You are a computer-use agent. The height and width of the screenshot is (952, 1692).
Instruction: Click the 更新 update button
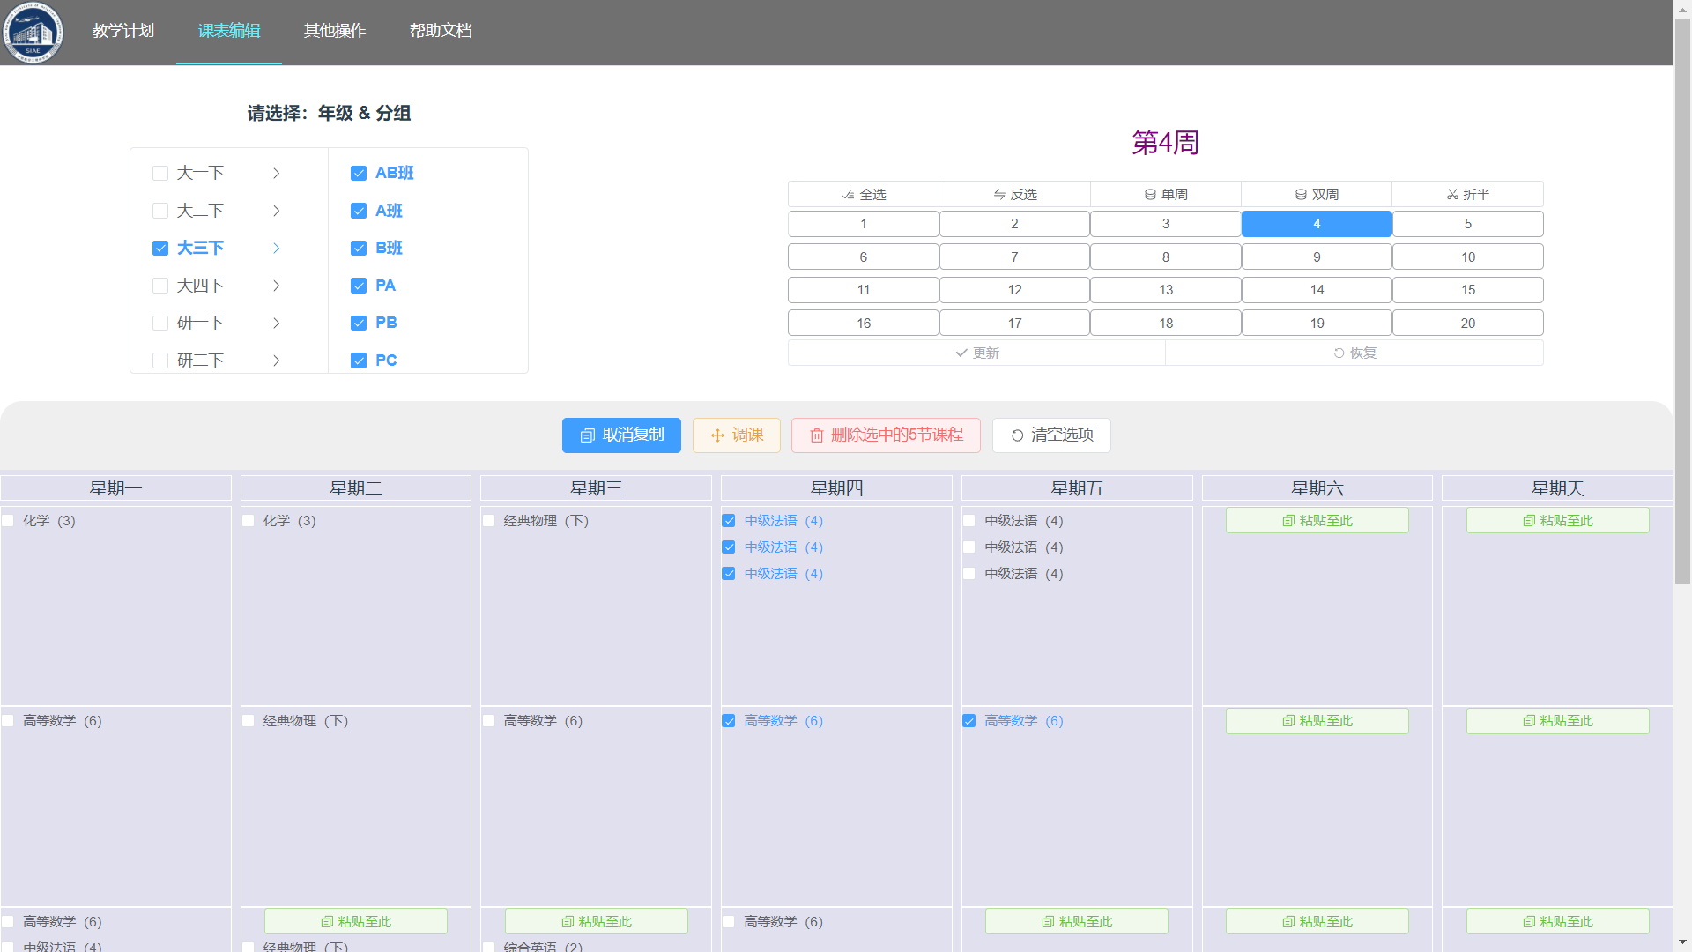976,353
